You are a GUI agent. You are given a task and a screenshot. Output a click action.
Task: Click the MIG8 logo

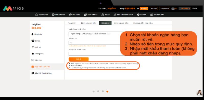pos(14,9)
